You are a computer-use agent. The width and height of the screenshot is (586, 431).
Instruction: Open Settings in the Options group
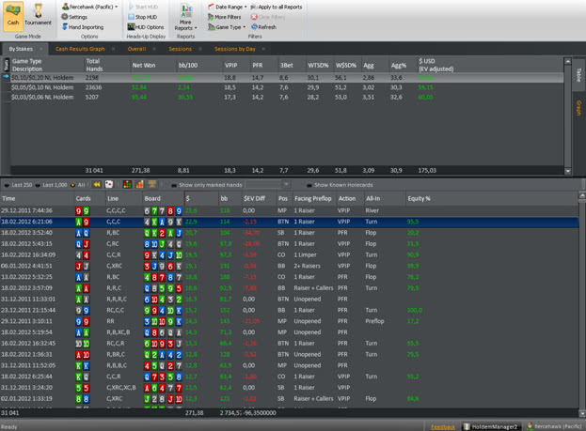pyautogui.click(x=74, y=17)
